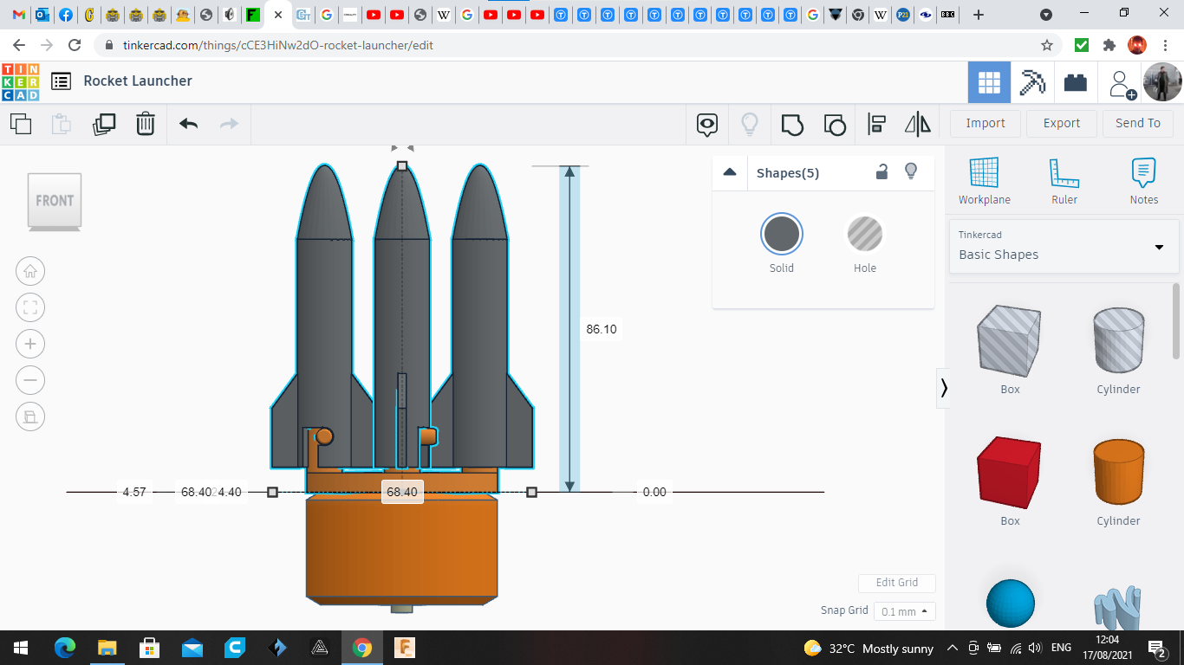Open the Tinkercad dashboard menu icon
The image size is (1184, 665).
point(60,81)
